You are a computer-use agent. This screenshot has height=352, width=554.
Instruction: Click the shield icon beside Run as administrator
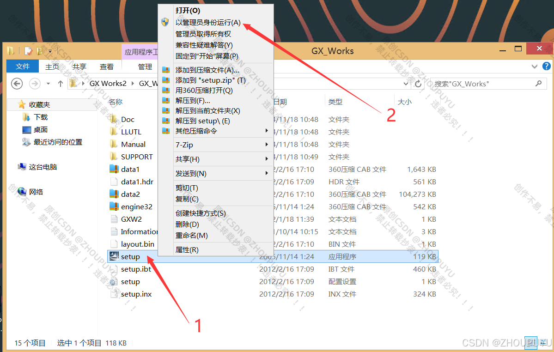coord(165,22)
